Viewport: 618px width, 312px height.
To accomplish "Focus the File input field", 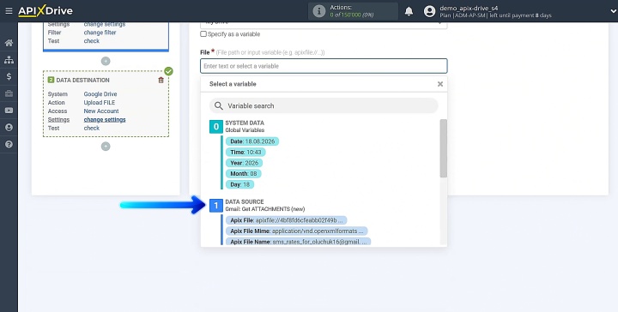I will click(324, 66).
